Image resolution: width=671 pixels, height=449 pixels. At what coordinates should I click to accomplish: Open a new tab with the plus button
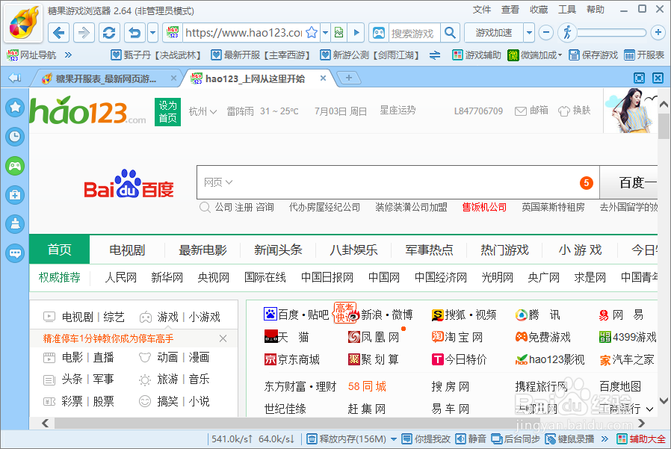tap(349, 78)
